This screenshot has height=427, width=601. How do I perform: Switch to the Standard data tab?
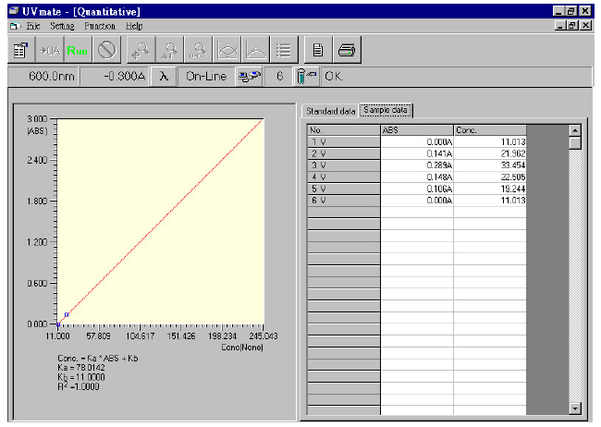(330, 111)
